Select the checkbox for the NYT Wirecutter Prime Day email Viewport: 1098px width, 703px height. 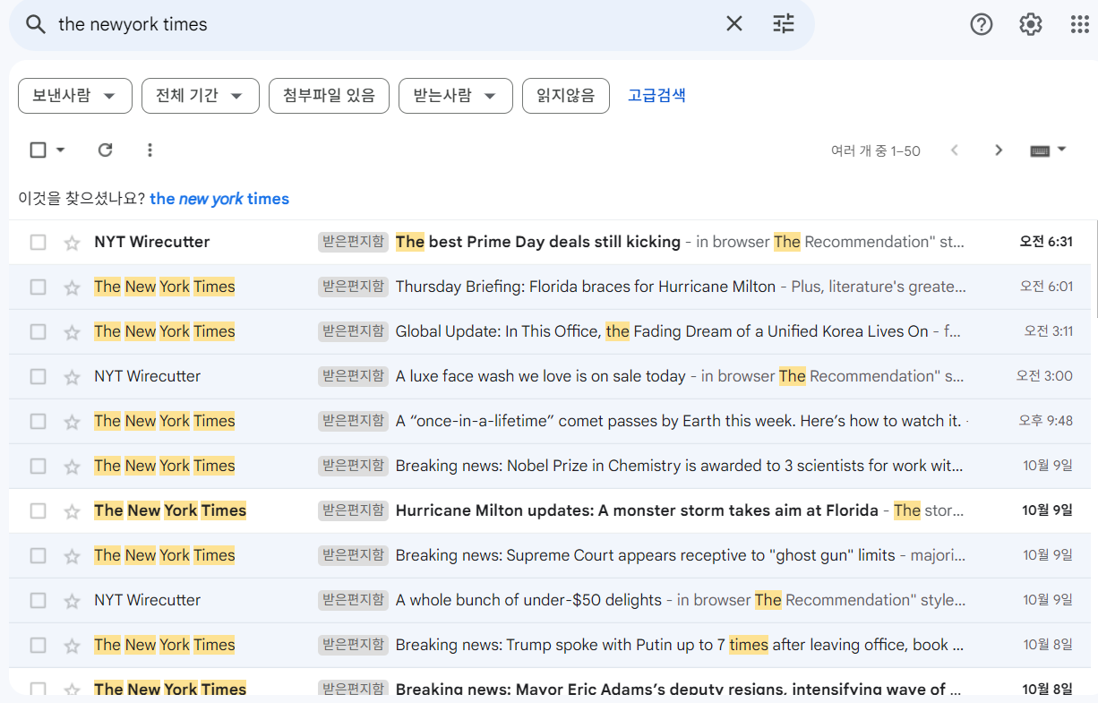point(39,242)
